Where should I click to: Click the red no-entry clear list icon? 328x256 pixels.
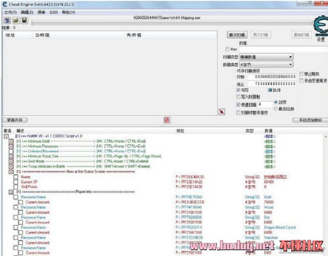coord(167,120)
